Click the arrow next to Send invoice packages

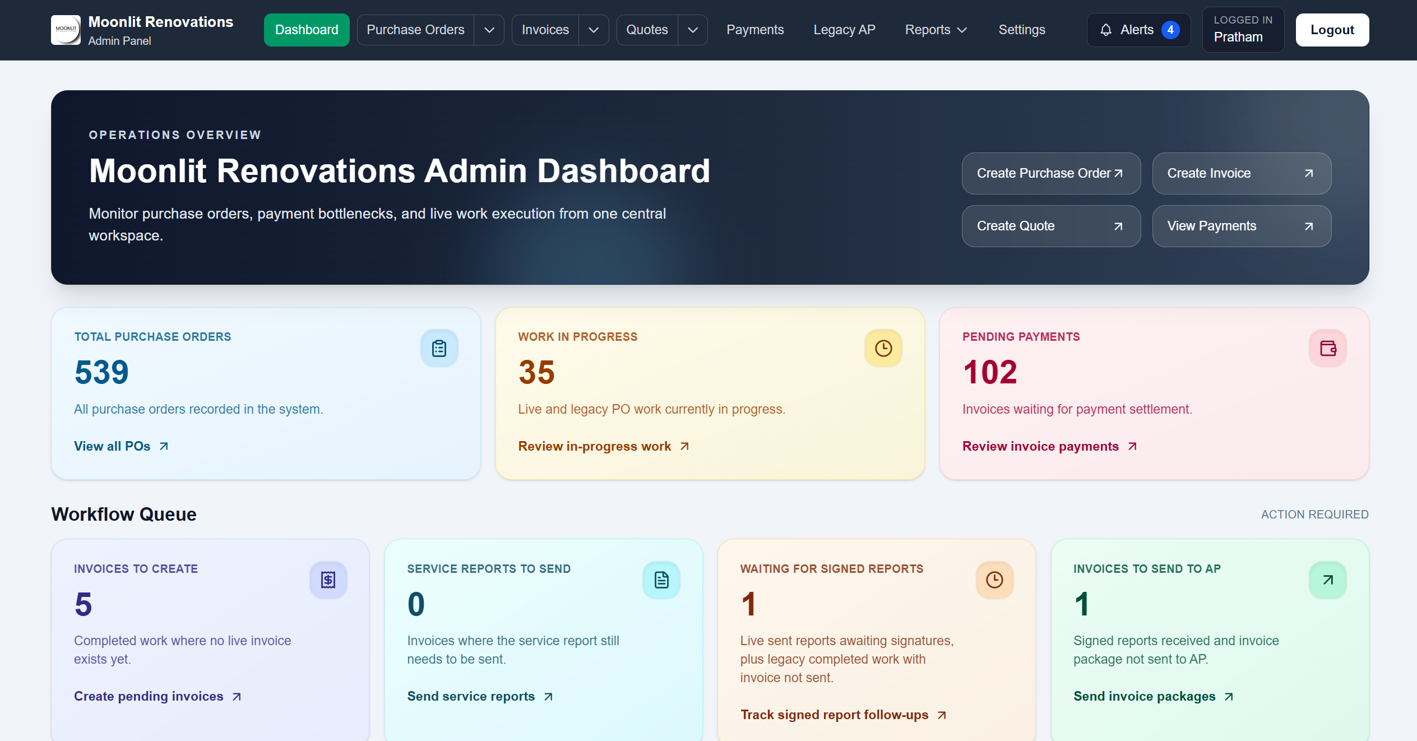(x=1229, y=696)
